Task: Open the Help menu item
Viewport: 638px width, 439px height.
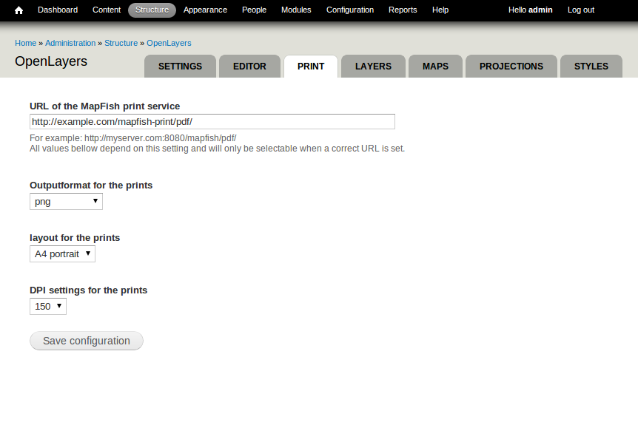Action: [440, 10]
